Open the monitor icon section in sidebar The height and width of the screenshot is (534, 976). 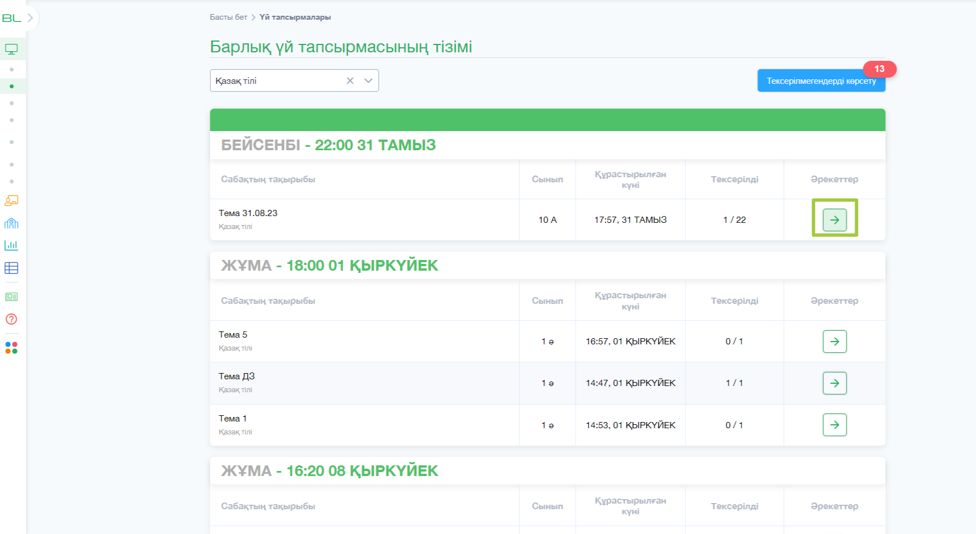(x=11, y=50)
